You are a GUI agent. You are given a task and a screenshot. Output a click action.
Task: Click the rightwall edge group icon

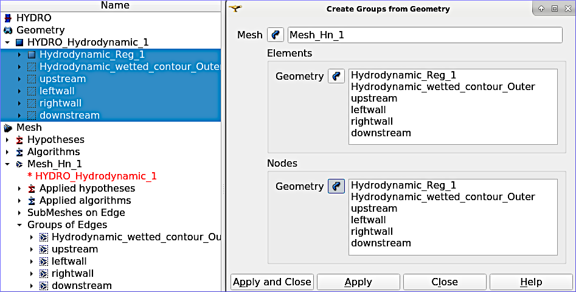point(44,274)
